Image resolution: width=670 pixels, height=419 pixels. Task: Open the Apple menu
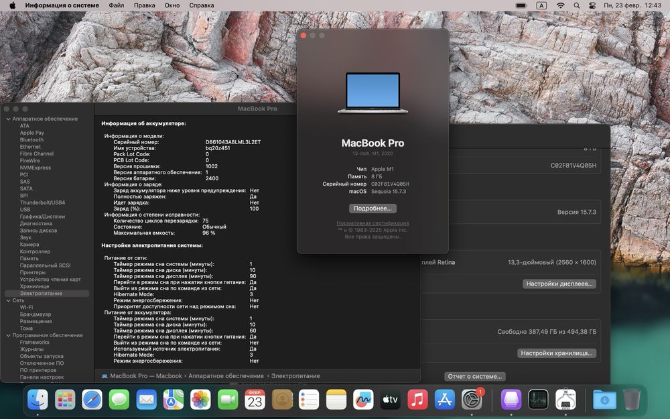pyautogui.click(x=12, y=5)
